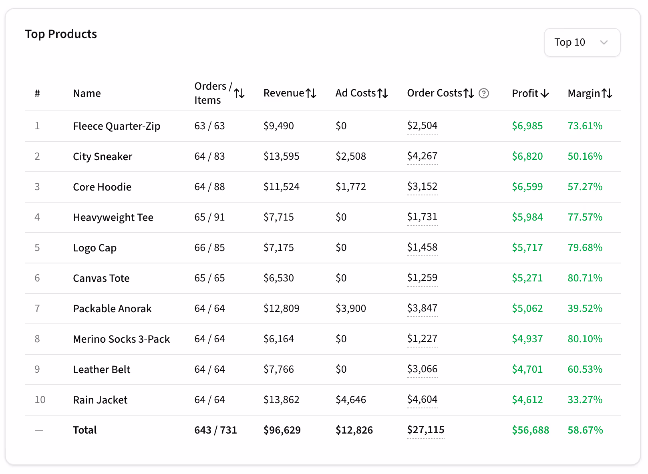Open the Order Costs help question icon
Screen dimensions: 648x474
click(484, 93)
